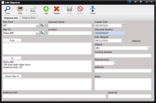Click the Print printer icon
156x103 pixels.
20,9
